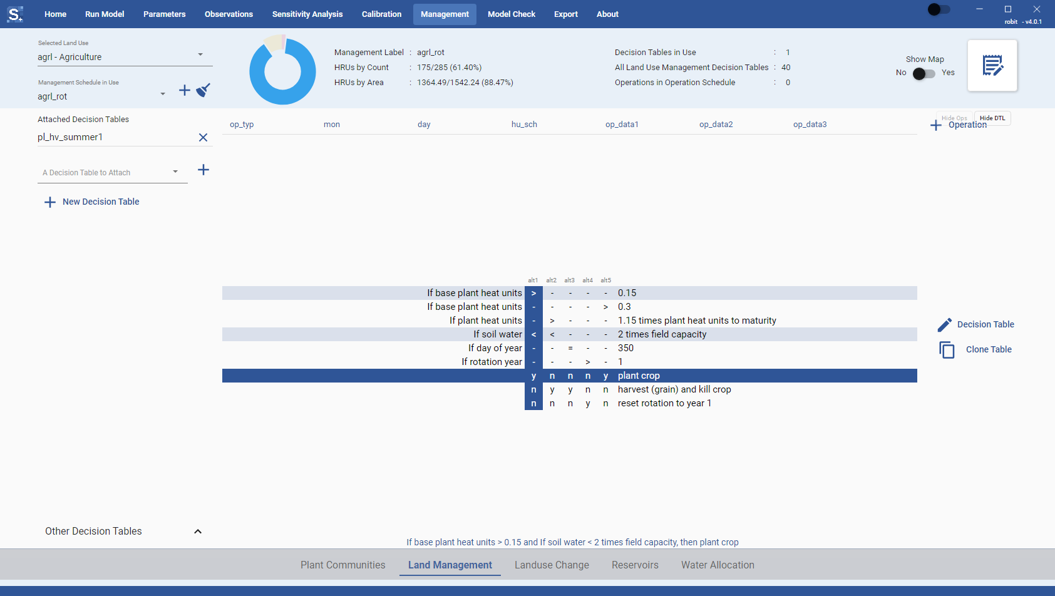Image resolution: width=1055 pixels, height=596 pixels.
Task: Select the 'If soil water' condition row
Action: 570,334
